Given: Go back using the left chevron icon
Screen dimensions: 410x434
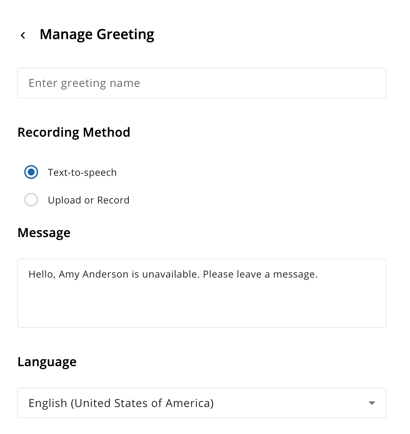Looking at the screenshot, I should point(23,35).
